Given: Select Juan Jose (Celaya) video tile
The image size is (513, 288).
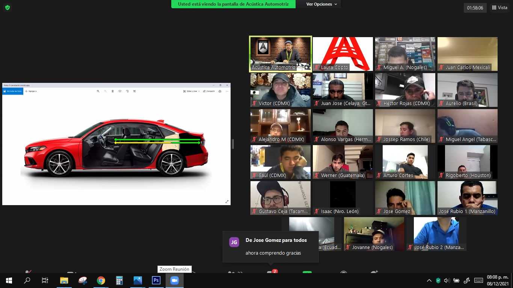Looking at the screenshot, I should [x=343, y=90].
